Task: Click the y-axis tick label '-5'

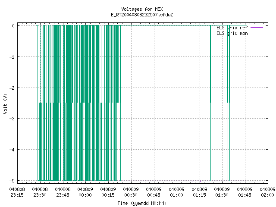Action: 12,181
